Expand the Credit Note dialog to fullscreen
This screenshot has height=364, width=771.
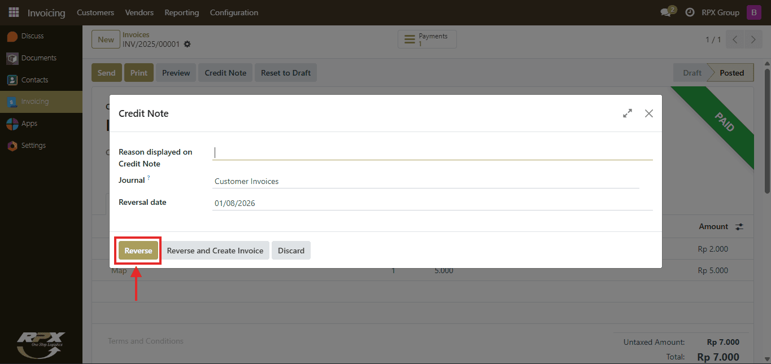(x=627, y=113)
